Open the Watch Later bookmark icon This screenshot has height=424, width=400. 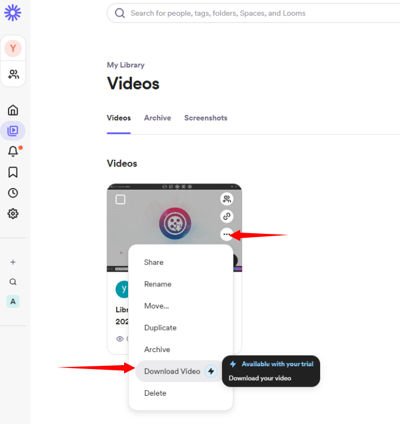tap(13, 172)
